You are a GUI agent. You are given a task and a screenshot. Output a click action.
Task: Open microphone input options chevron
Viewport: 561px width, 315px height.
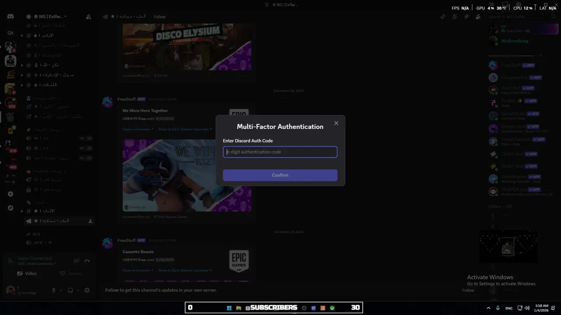click(61, 290)
